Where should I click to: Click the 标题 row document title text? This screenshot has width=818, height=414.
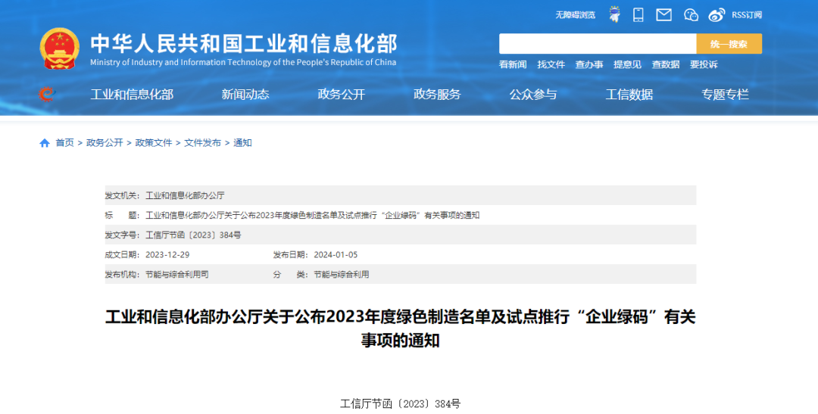tap(313, 216)
